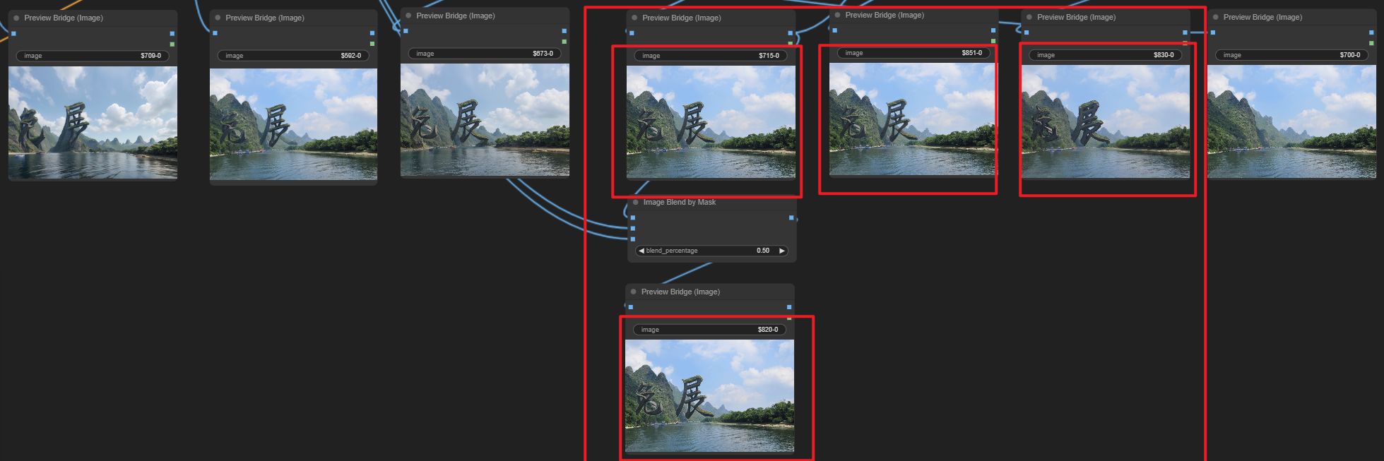Click the green mask output port of $673-0 node
This screenshot has height=461, width=1384.
coord(564,42)
